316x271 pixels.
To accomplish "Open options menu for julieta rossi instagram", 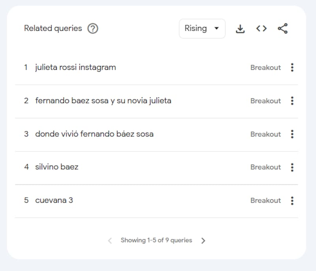I will [292, 67].
